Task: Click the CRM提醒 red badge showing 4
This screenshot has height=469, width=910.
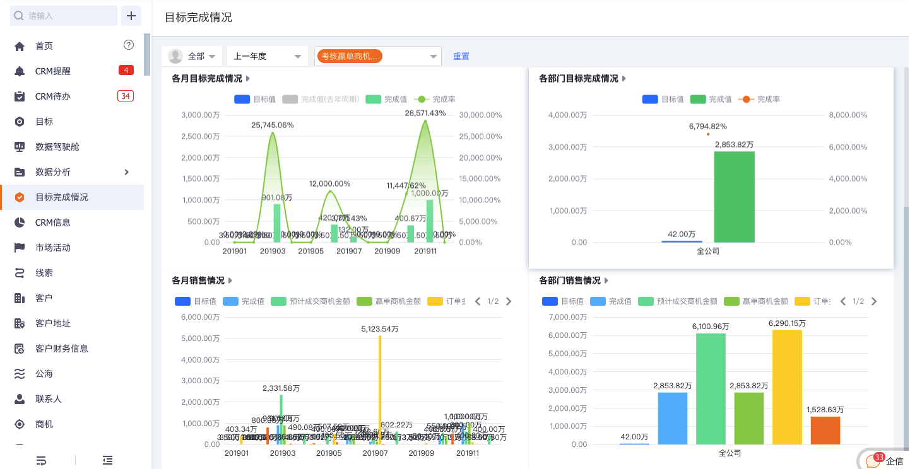Action: pyautogui.click(x=126, y=70)
